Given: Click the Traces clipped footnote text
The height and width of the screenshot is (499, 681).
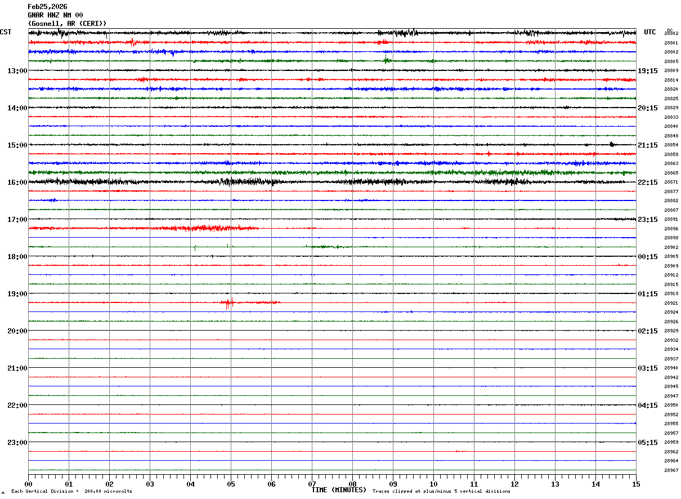Looking at the screenshot, I should pyautogui.click(x=441, y=492).
